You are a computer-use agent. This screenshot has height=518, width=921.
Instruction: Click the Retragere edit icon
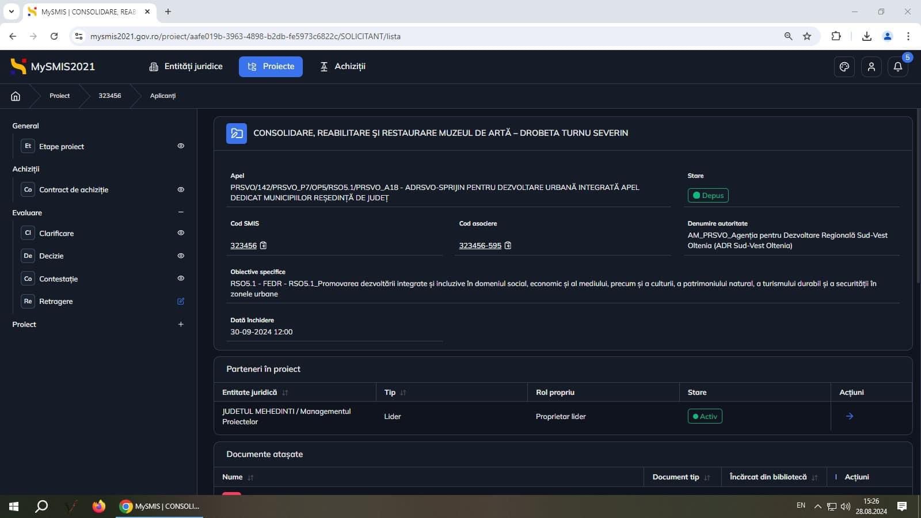pyautogui.click(x=181, y=302)
